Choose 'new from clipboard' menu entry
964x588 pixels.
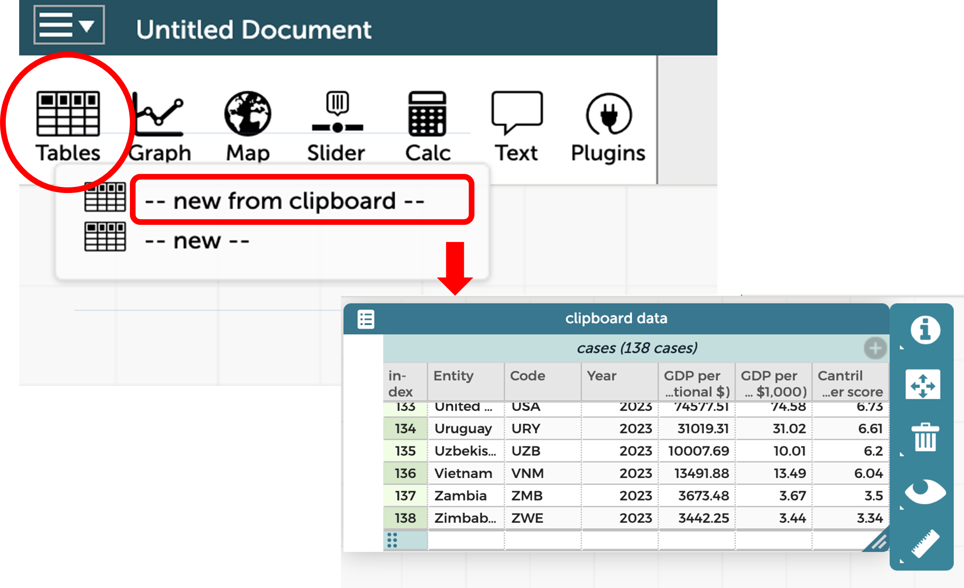[x=284, y=201]
